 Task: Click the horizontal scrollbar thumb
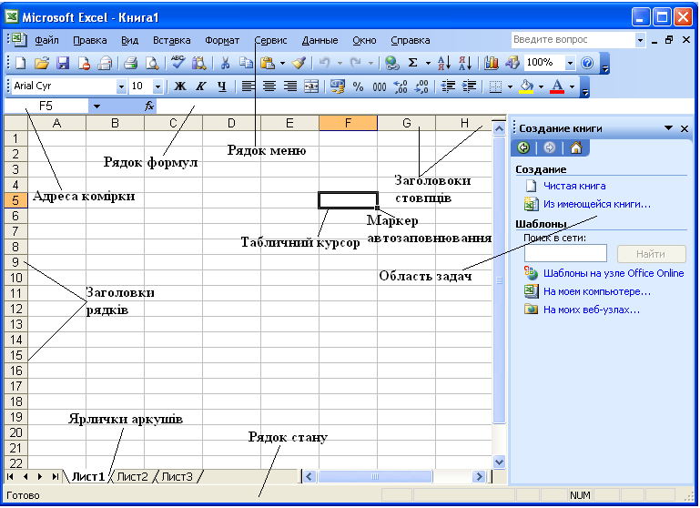(374, 477)
